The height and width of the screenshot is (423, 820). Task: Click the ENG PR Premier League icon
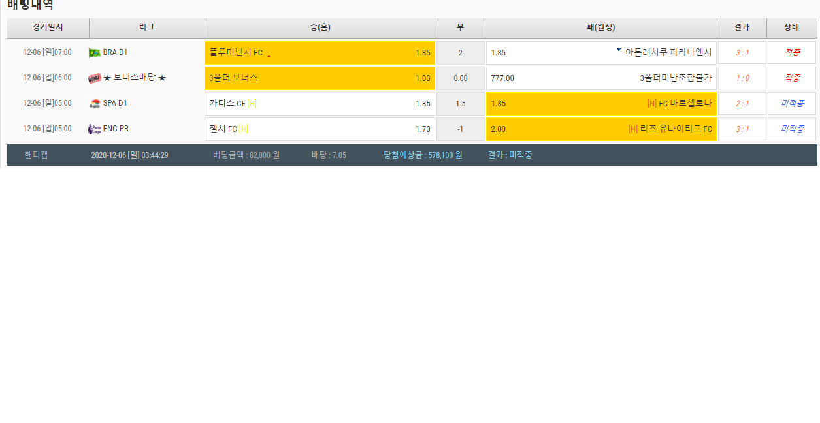click(95, 129)
